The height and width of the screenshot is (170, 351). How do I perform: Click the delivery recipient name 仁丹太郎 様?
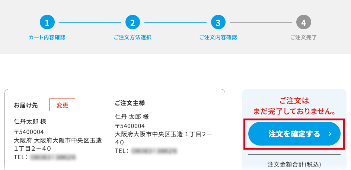point(30,121)
